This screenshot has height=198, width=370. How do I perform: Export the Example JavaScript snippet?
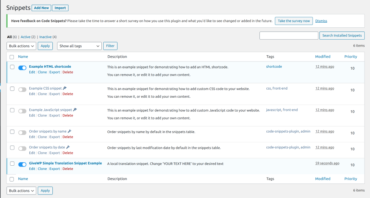(54, 115)
